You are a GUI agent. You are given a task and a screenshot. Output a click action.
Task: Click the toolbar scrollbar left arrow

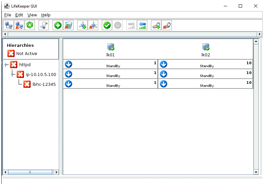(x=5, y=34)
